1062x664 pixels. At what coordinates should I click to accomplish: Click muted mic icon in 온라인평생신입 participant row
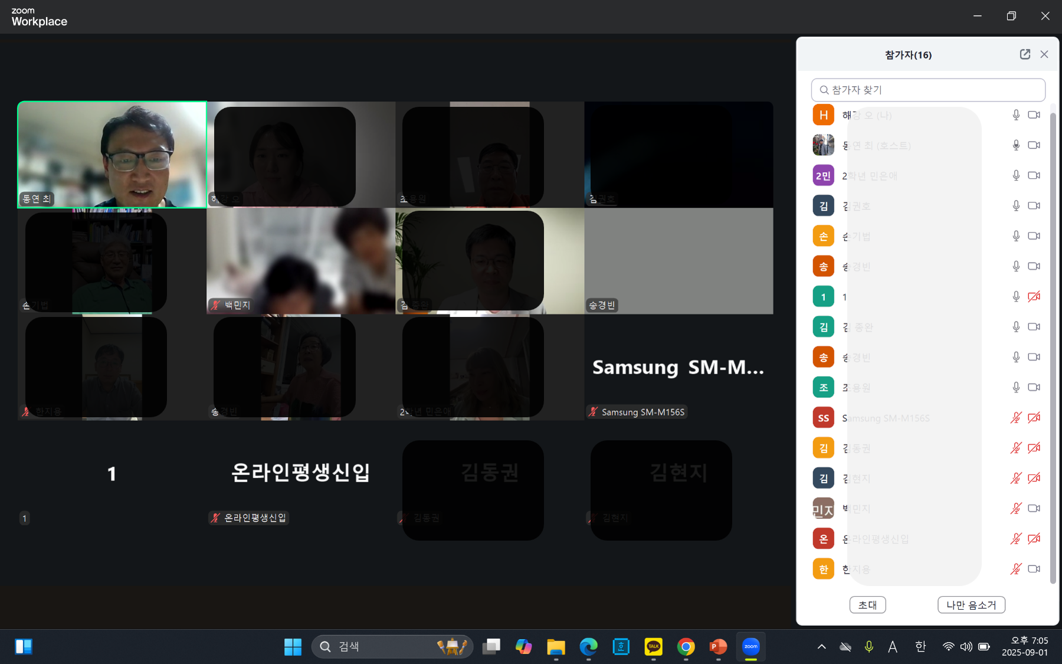[1015, 539]
